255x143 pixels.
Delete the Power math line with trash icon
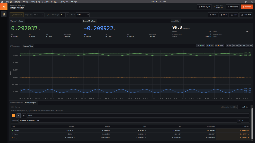click(x=24, y=116)
